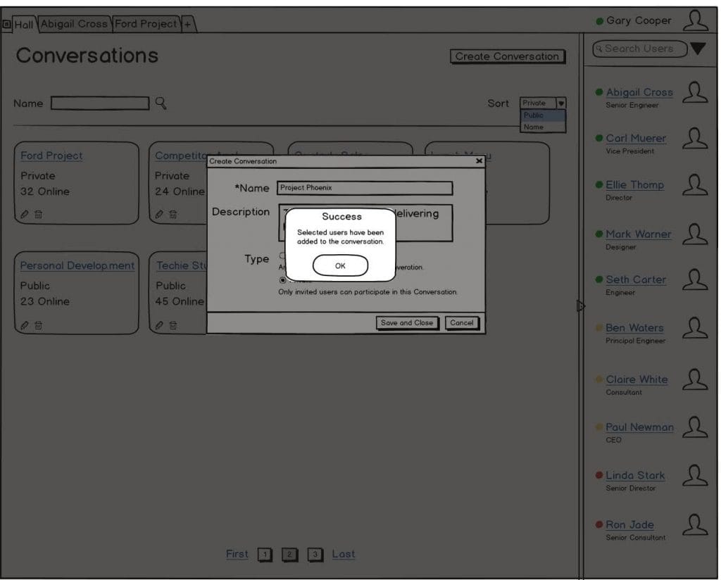Click the Last pagination link

(x=344, y=554)
